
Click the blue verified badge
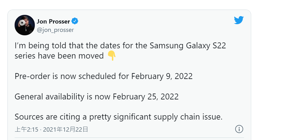coord(75,21)
